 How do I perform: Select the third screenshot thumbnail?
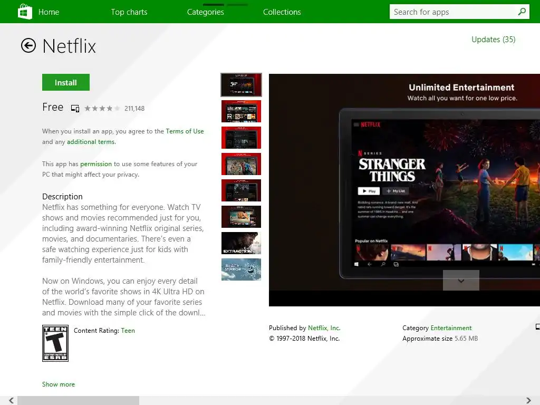click(241, 138)
